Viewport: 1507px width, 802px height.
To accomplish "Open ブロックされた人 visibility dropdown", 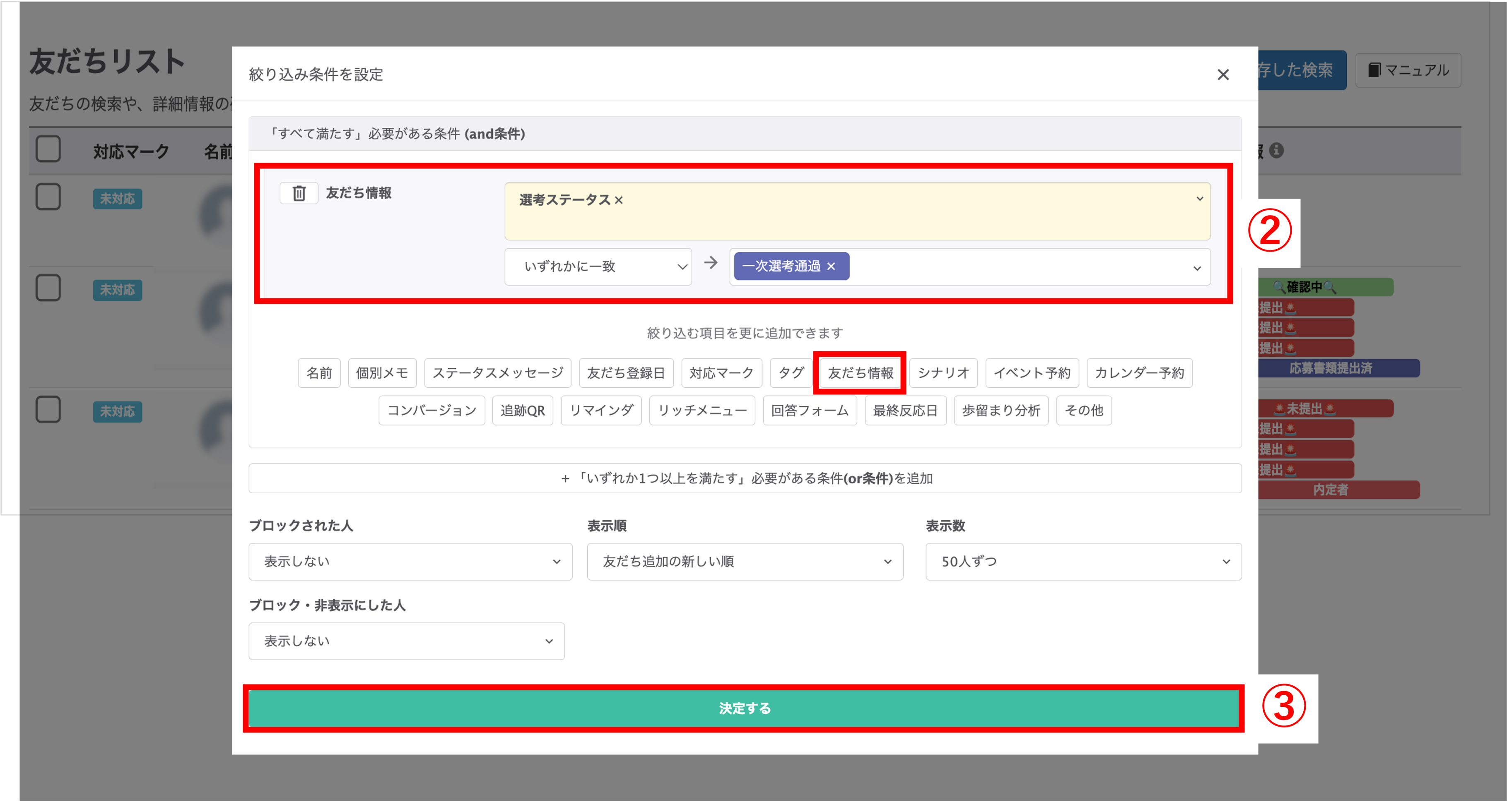I will point(410,562).
